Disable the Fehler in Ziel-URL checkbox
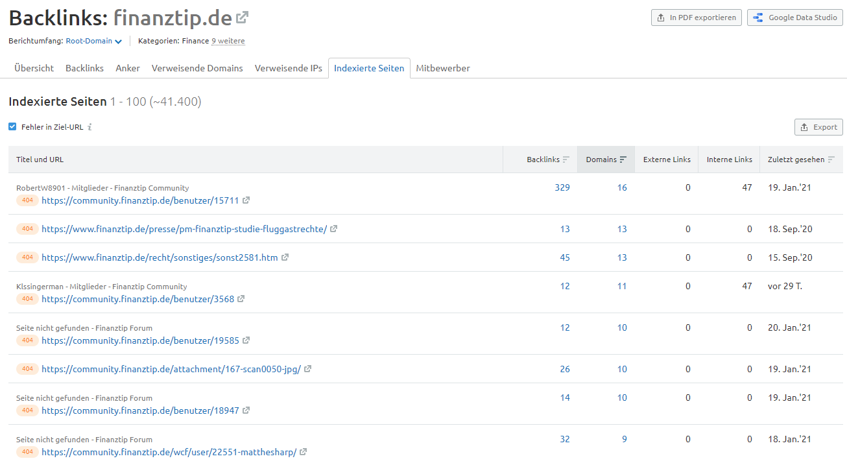Screen dimensions: 847x463 click(12, 127)
